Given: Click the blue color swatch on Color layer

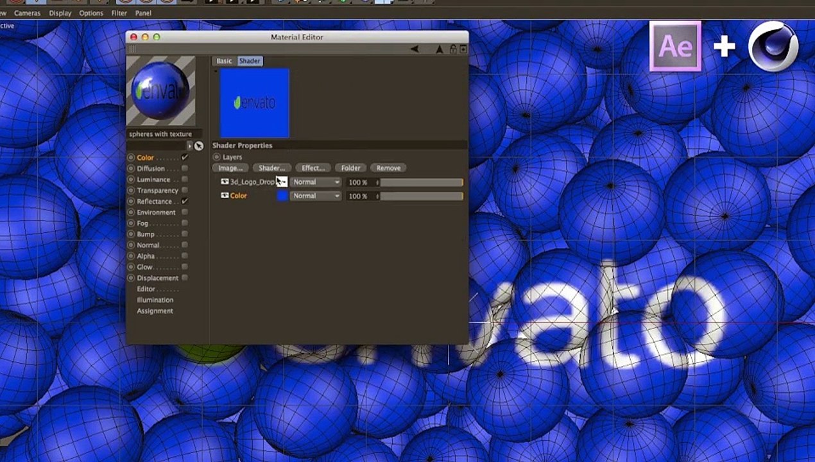Looking at the screenshot, I should point(282,196).
